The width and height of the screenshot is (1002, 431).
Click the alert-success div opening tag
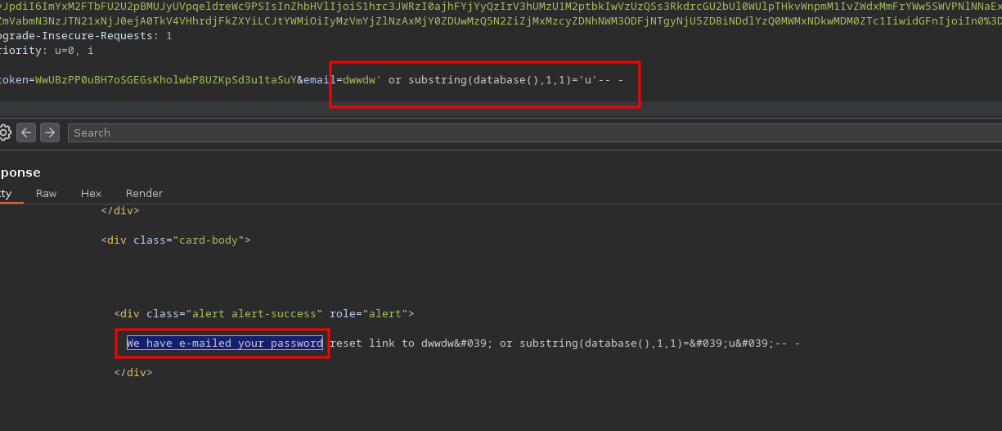(x=263, y=314)
